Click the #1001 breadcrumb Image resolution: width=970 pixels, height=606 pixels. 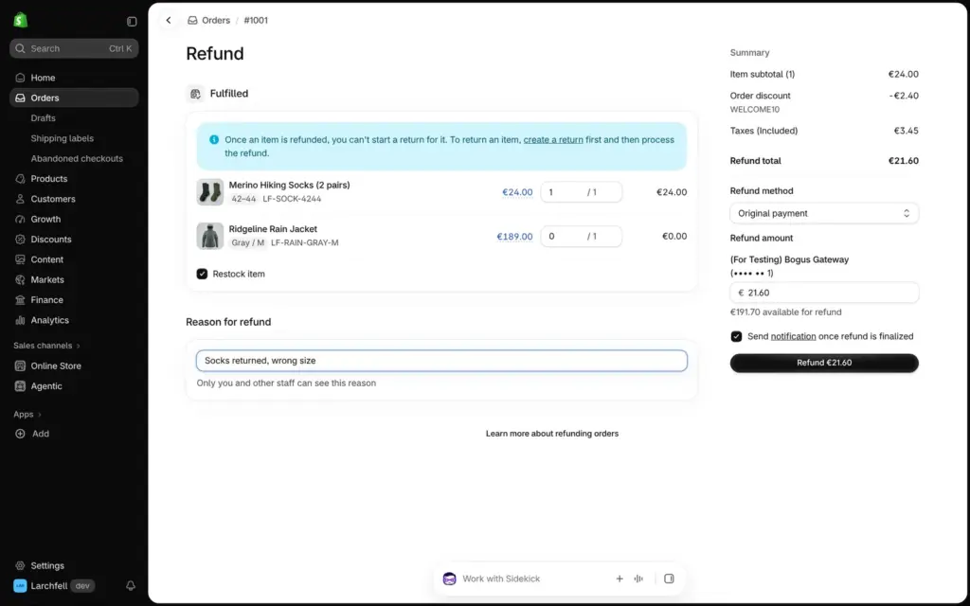pos(256,21)
